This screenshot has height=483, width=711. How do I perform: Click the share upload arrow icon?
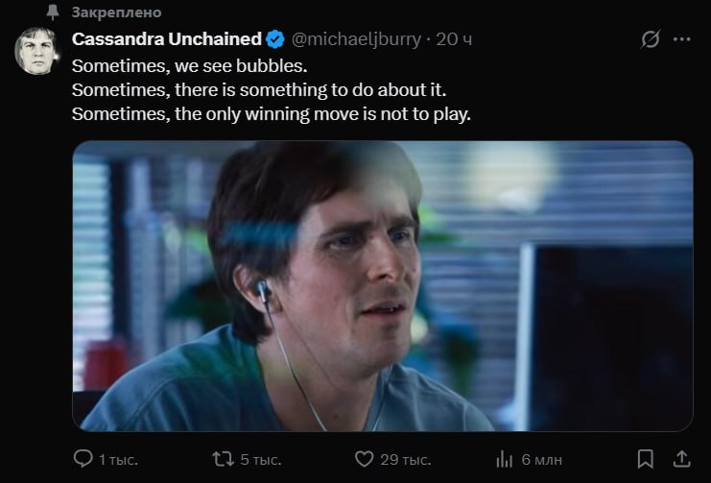681,459
